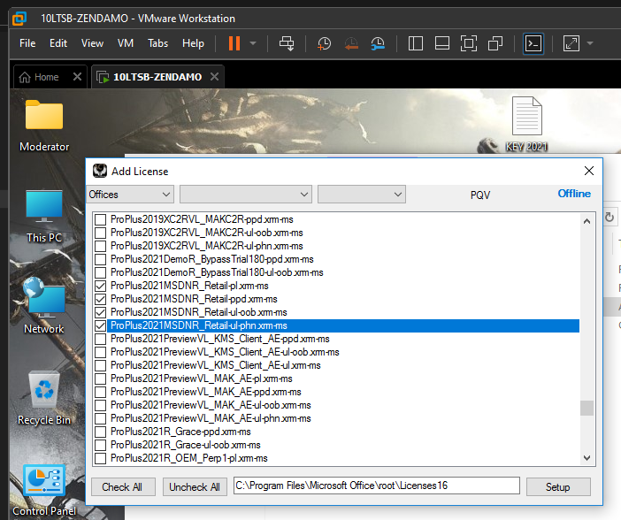Click the Uncheck All button
Image resolution: width=621 pixels, height=520 pixels.
pyautogui.click(x=195, y=486)
